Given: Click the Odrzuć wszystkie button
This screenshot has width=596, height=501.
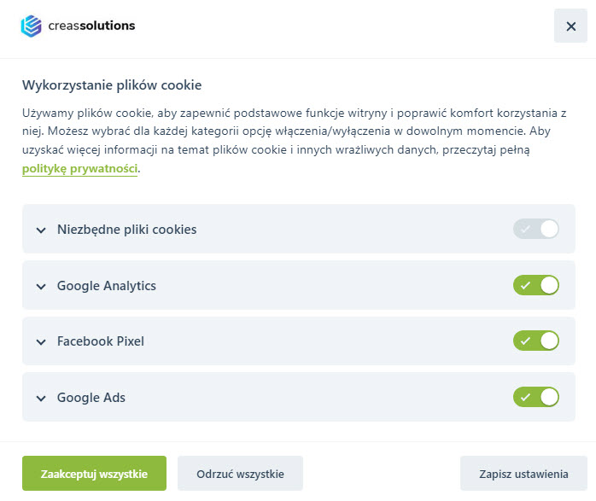Looking at the screenshot, I should tap(240, 474).
